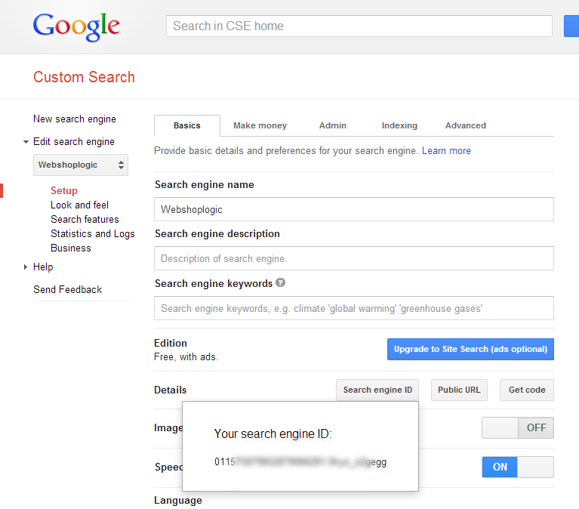Screen dimensions: 579x509
Task: Switch to the Advanced tab
Action: (465, 125)
